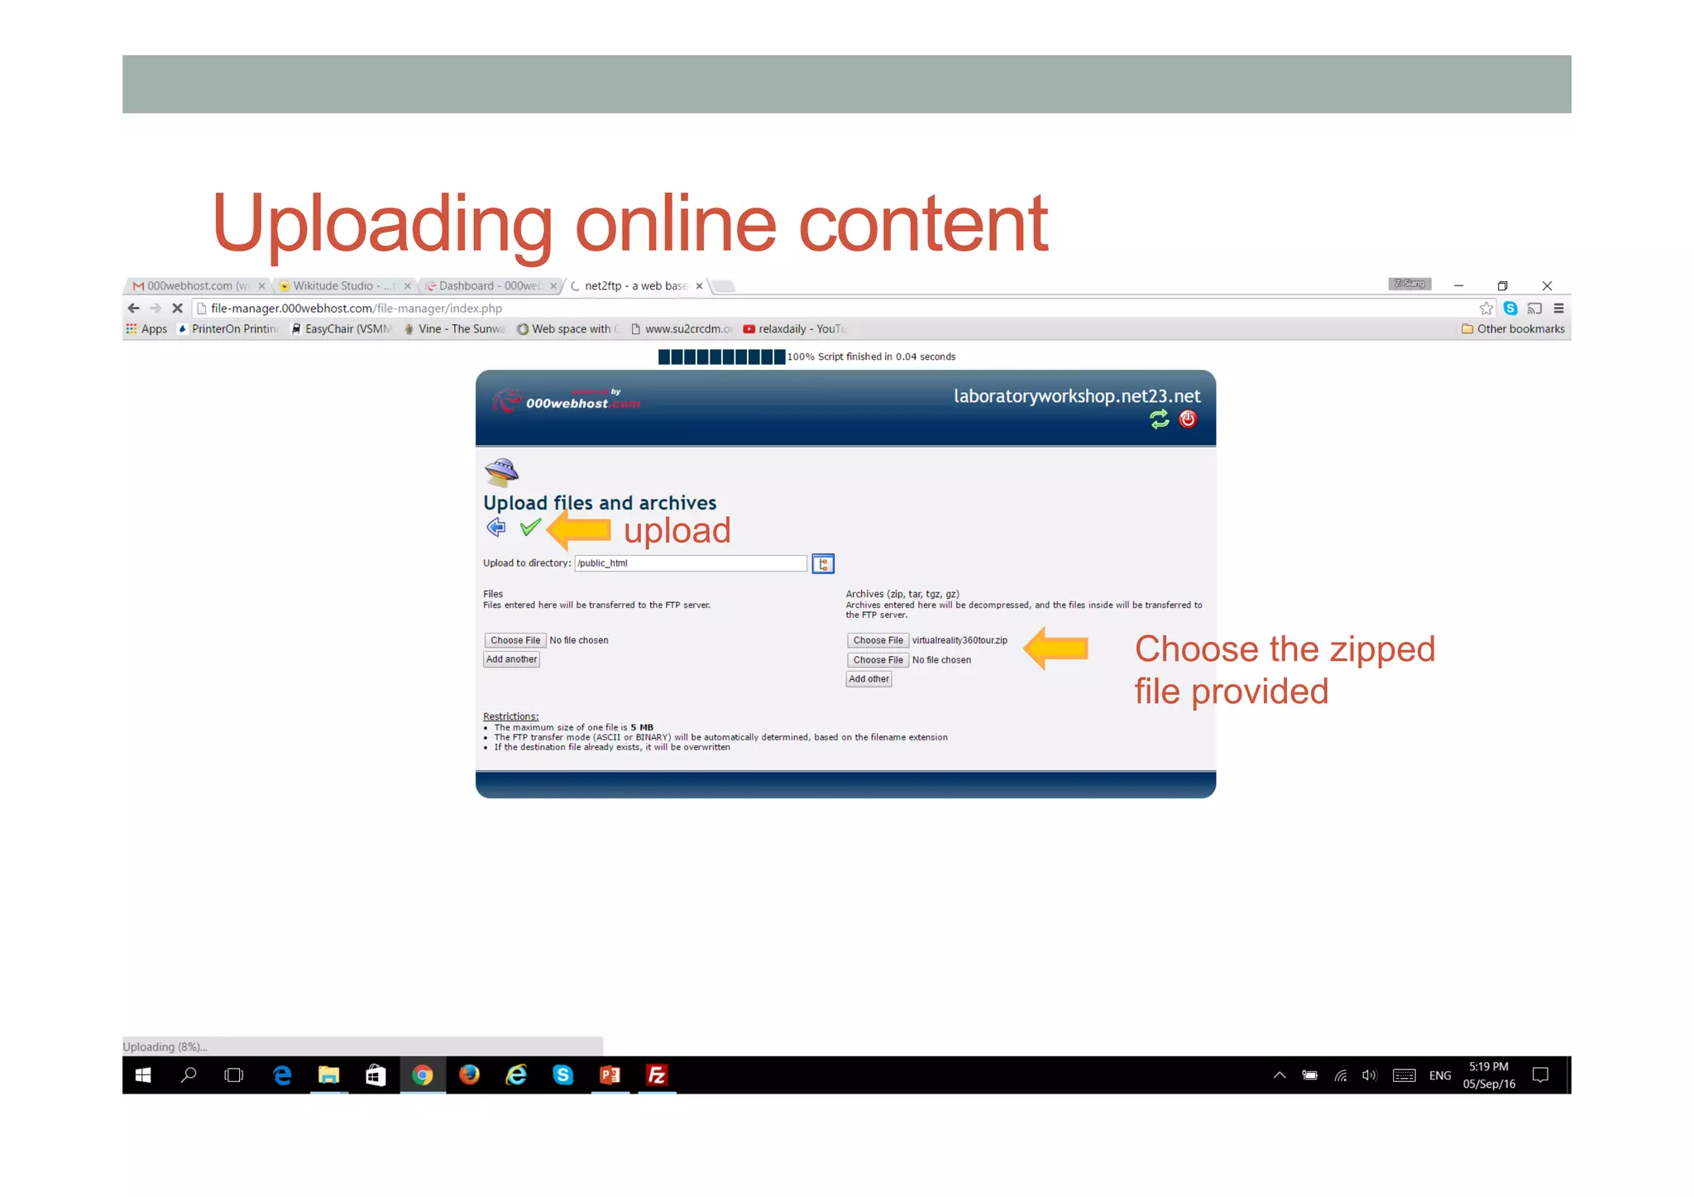Click the script progress bar
This screenshot has height=1197, width=1694.
(x=721, y=357)
